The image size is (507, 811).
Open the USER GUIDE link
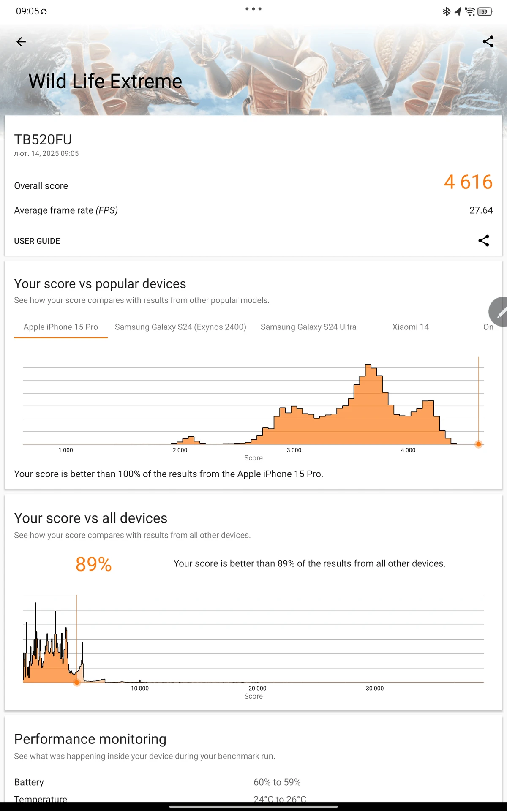click(x=37, y=241)
